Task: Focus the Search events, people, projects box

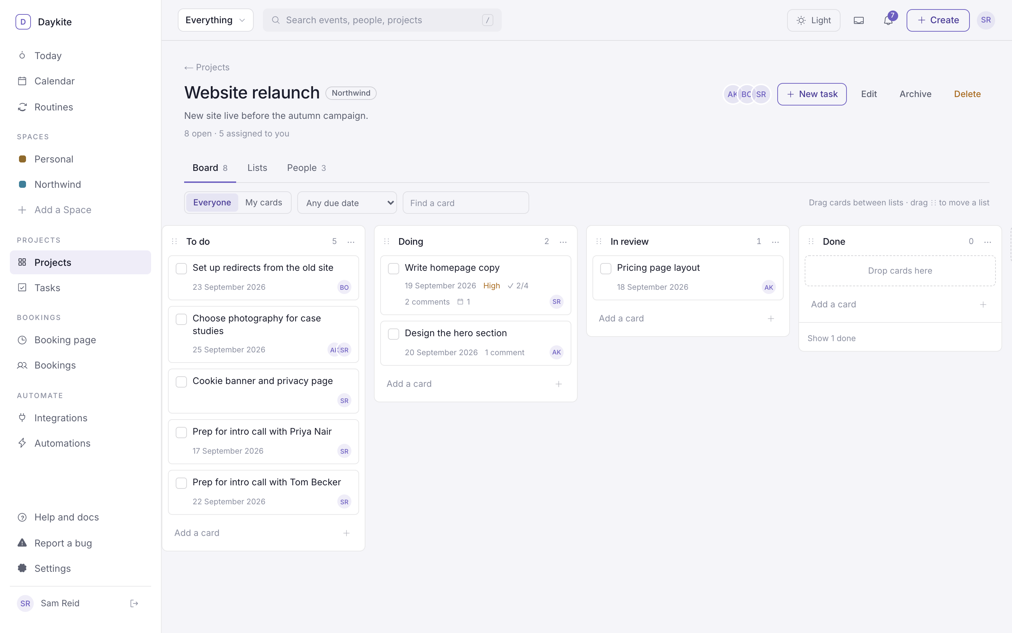Action: 382,20
